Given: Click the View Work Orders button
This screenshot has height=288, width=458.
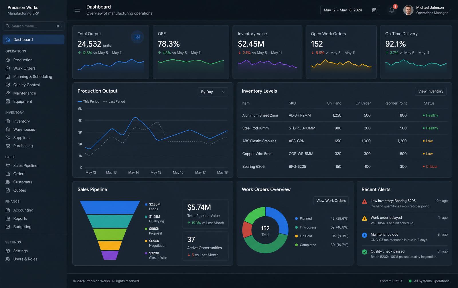Looking at the screenshot, I should [331, 201].
